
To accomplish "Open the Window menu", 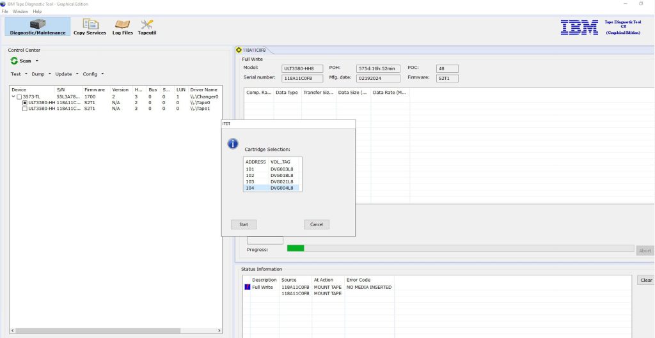I will click(x=20, y=12).
